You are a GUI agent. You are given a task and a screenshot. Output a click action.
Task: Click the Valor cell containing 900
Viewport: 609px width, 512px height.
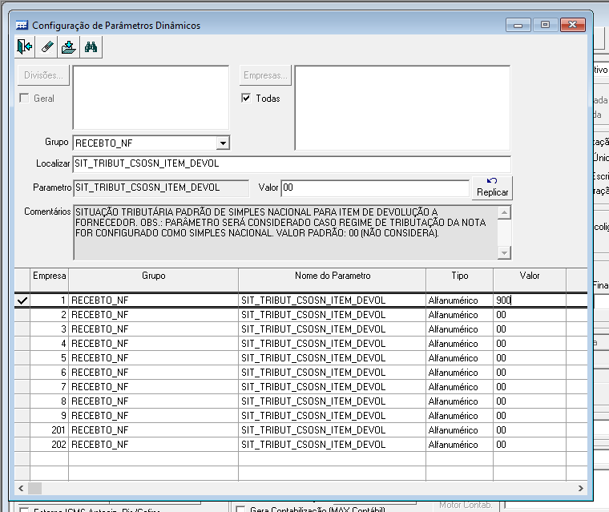coord(530,300)
